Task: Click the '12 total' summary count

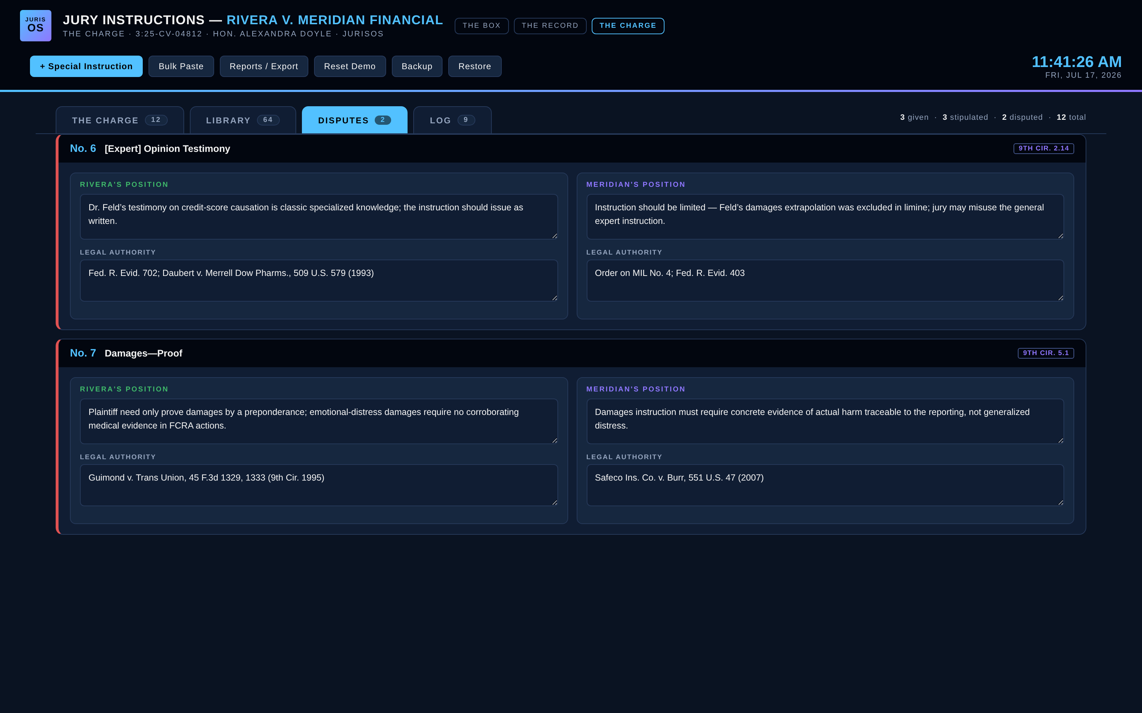Action: 1071,117
